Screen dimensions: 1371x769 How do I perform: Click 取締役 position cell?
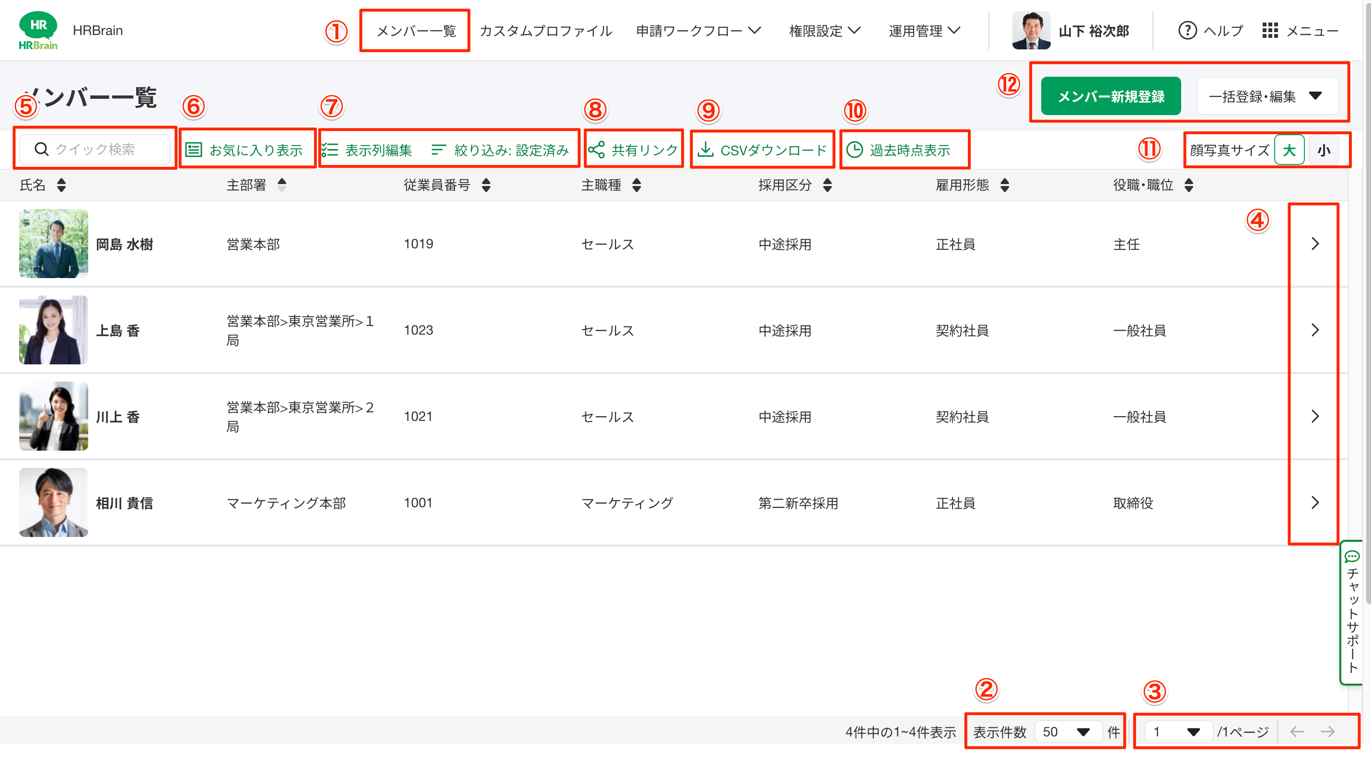1133,503
